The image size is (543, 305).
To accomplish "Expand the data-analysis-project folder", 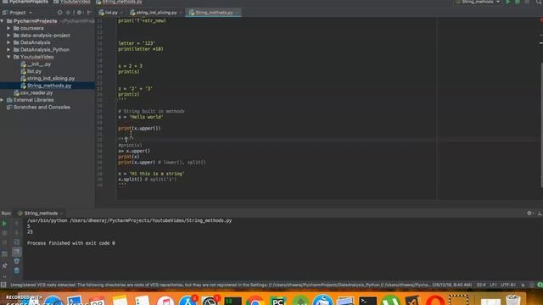I will coord(8,36).
